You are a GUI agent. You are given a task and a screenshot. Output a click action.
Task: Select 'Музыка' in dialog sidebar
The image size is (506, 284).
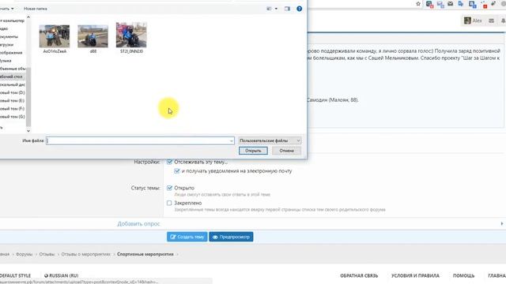coord(6,61)
